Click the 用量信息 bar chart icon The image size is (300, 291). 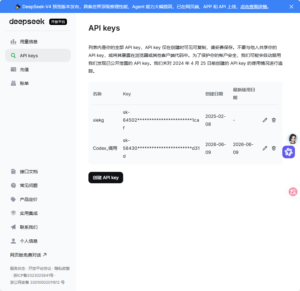tap(13, 41)
